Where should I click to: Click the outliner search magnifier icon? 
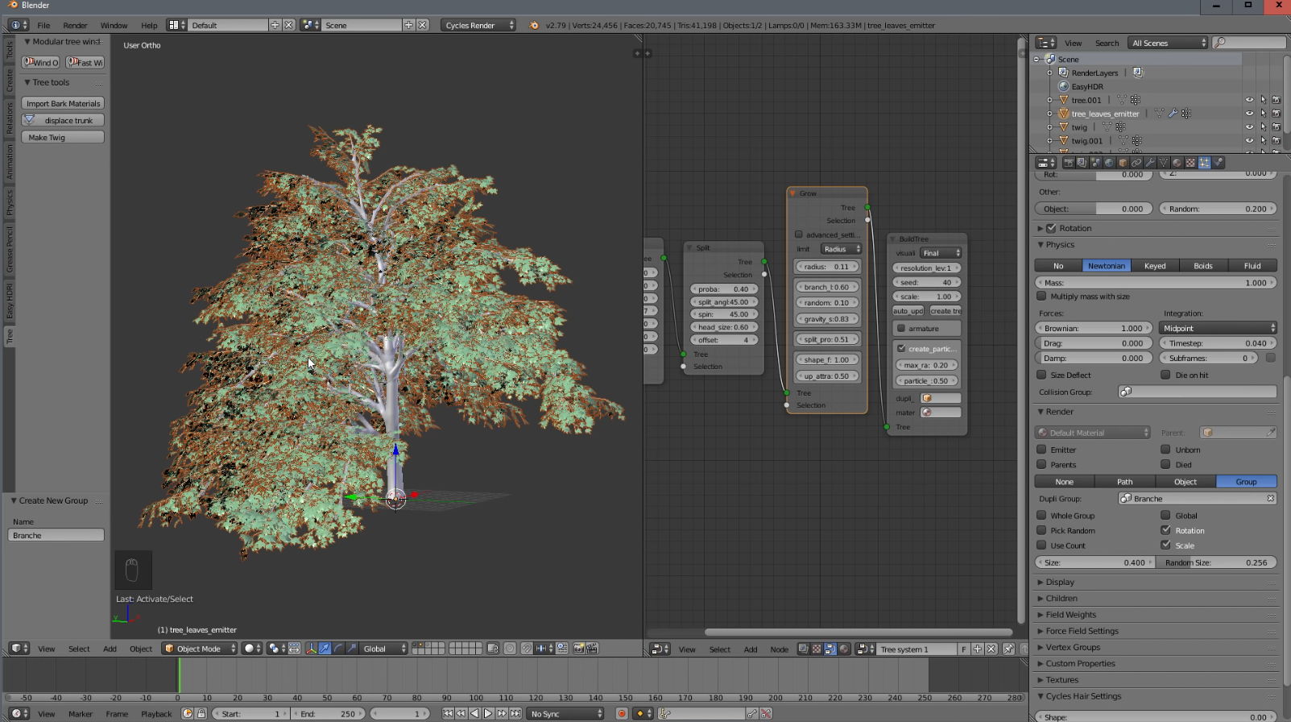[1220, 43]
